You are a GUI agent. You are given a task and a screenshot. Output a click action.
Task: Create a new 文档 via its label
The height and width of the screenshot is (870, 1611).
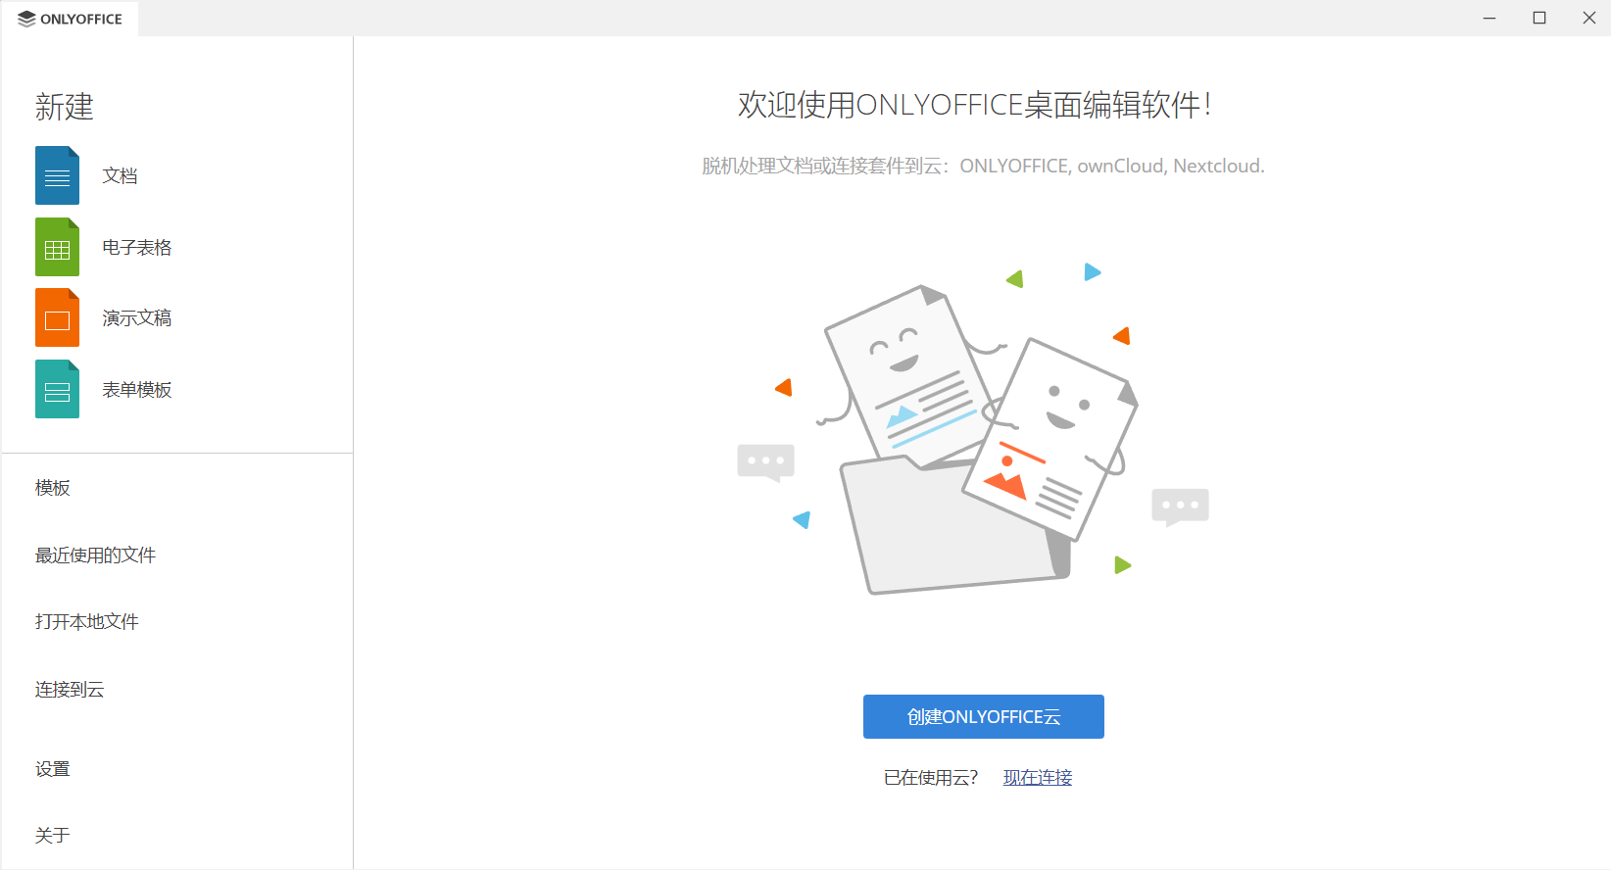pyautogui.click(x=120, y=175)
